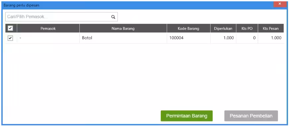This screenshot has height=126, width=289.
Task: Select the Kts Pesan column header
Action: (x=271, y=29)
